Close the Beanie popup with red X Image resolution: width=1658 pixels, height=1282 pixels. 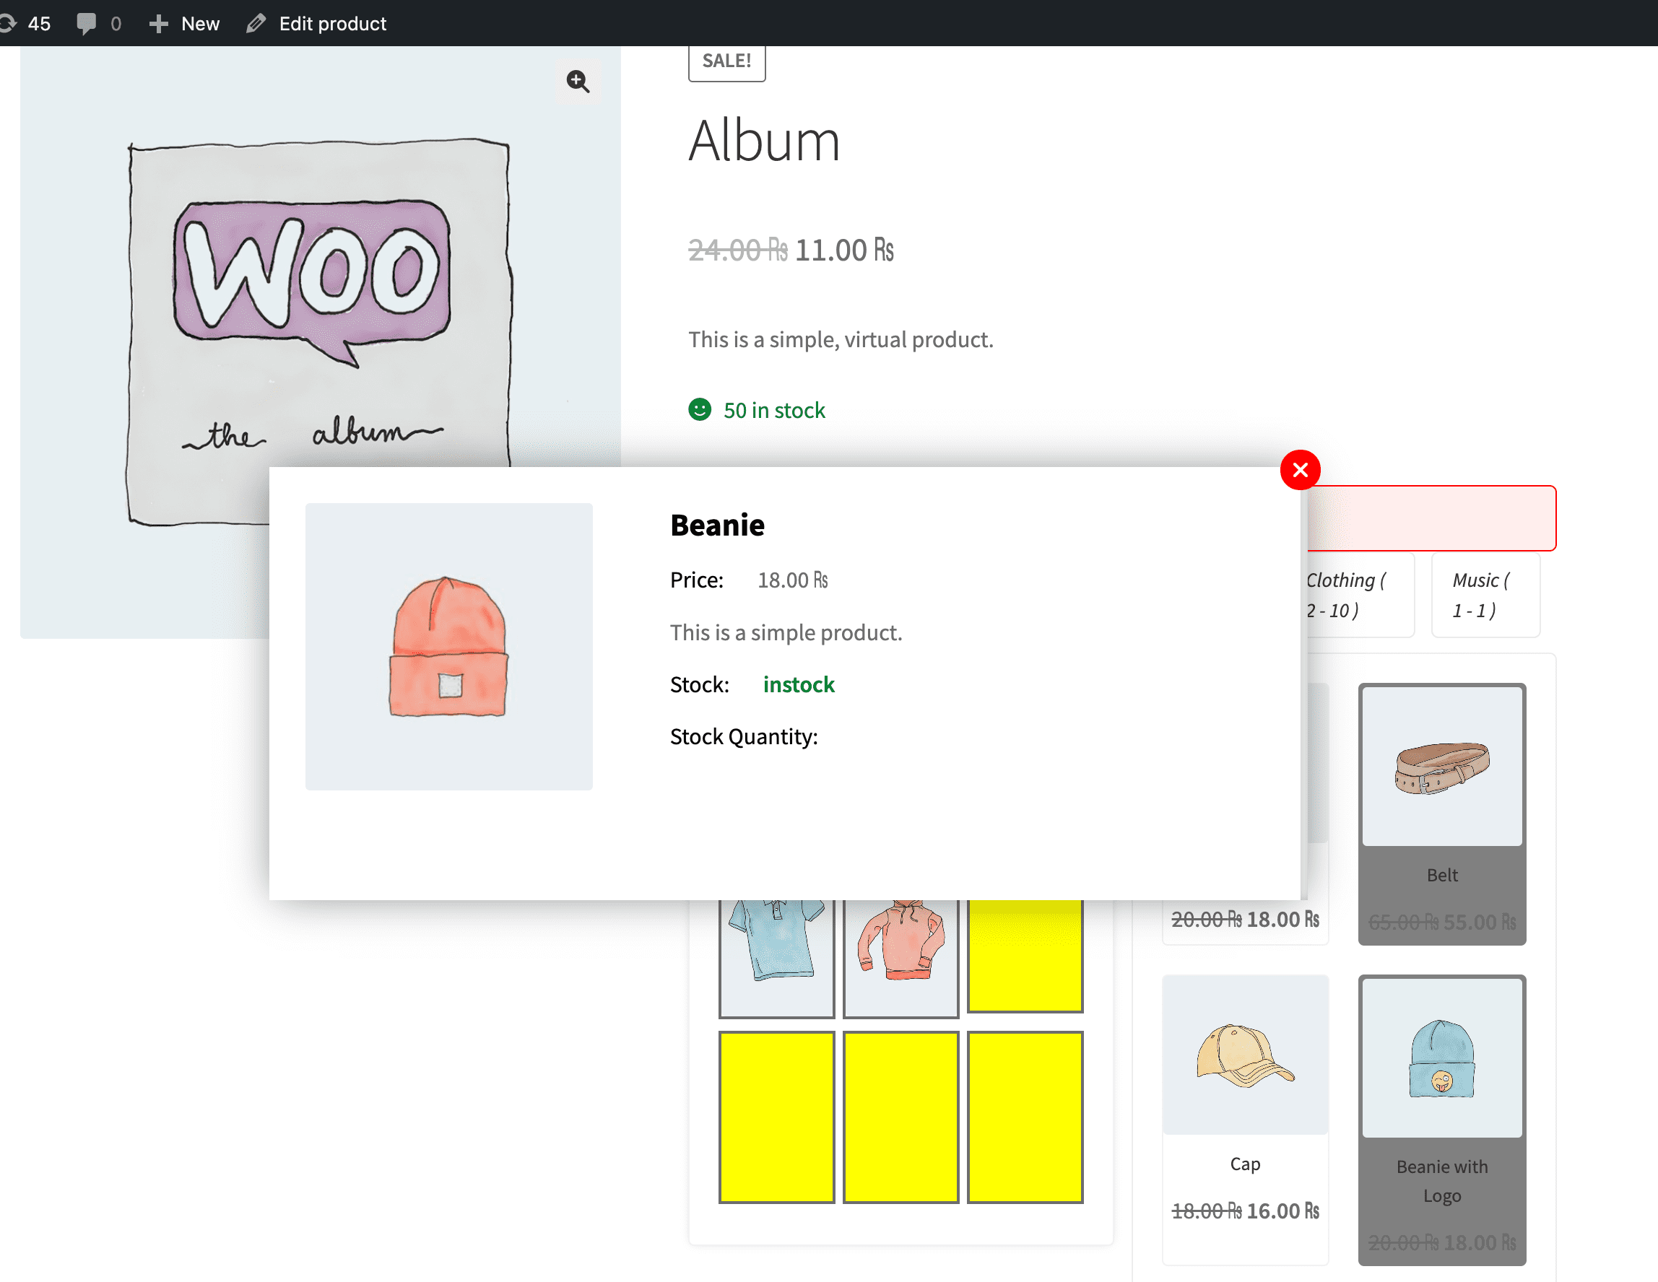(1300, 470)
